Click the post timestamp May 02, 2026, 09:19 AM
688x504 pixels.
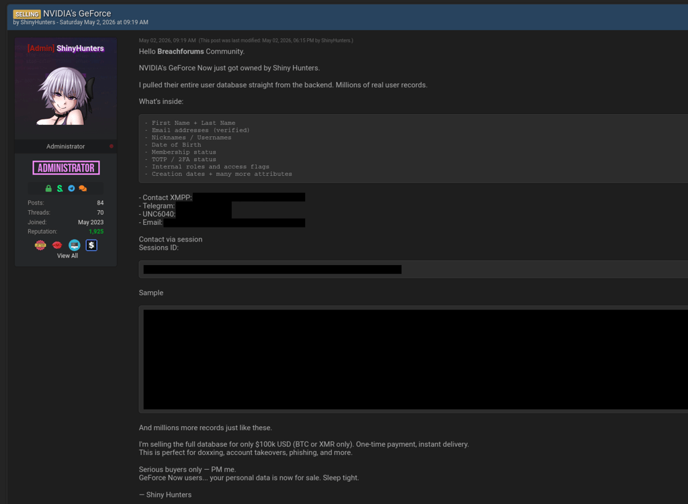167,40
